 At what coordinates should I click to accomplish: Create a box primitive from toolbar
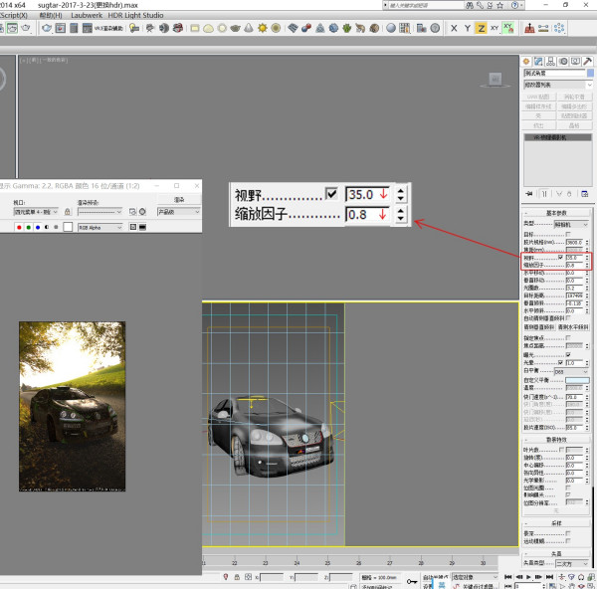click(x=195, y=28)
